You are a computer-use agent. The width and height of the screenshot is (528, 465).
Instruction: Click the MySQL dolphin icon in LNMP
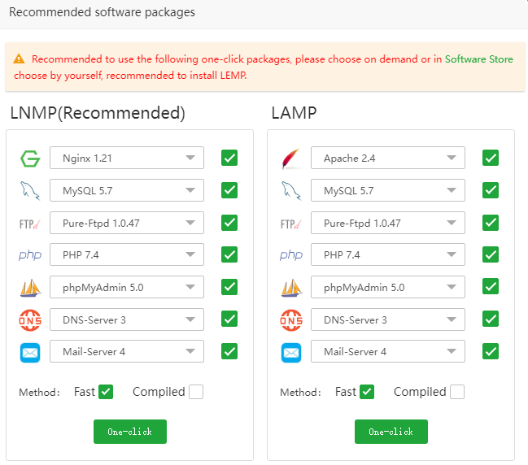coord(30,190)
